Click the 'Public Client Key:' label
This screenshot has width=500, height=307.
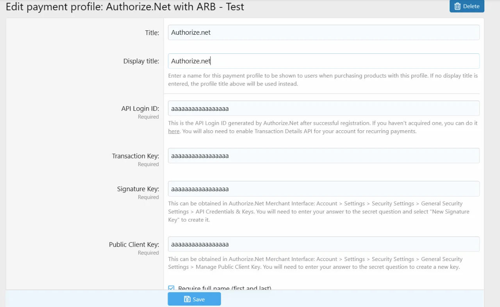click(134, 245)
